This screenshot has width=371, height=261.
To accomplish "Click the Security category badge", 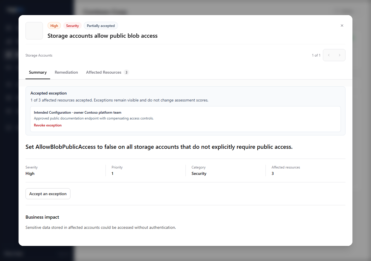I will coord(72,26).
